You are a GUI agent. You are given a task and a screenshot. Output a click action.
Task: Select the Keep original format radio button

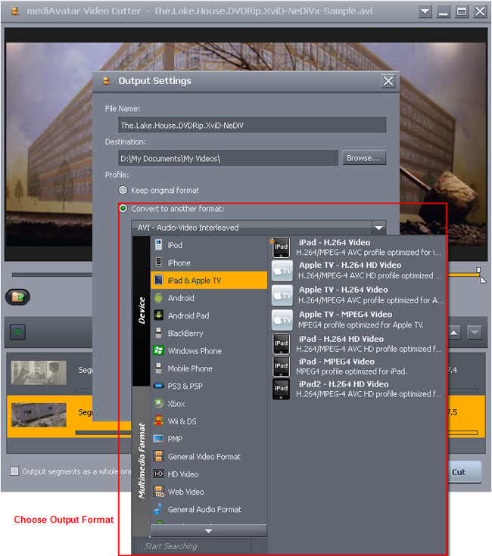click(123, 190)
